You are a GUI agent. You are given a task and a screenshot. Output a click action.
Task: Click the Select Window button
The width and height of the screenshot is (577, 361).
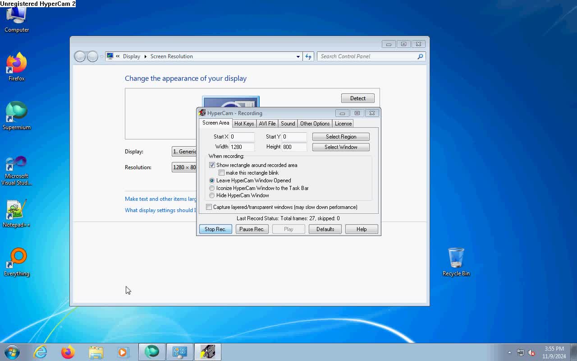tap(341, 147)
